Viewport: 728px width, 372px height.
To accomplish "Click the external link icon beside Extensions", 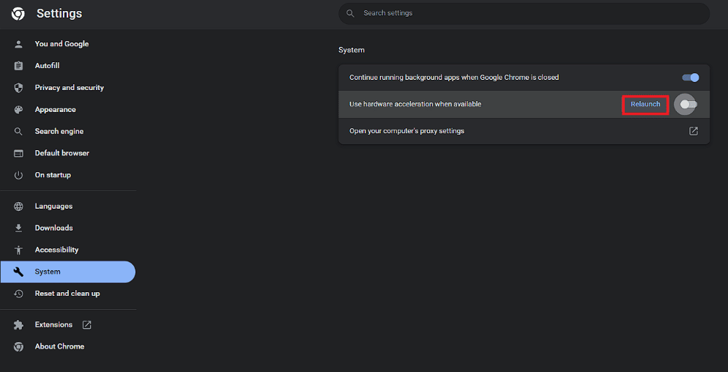I will [87, 324].
